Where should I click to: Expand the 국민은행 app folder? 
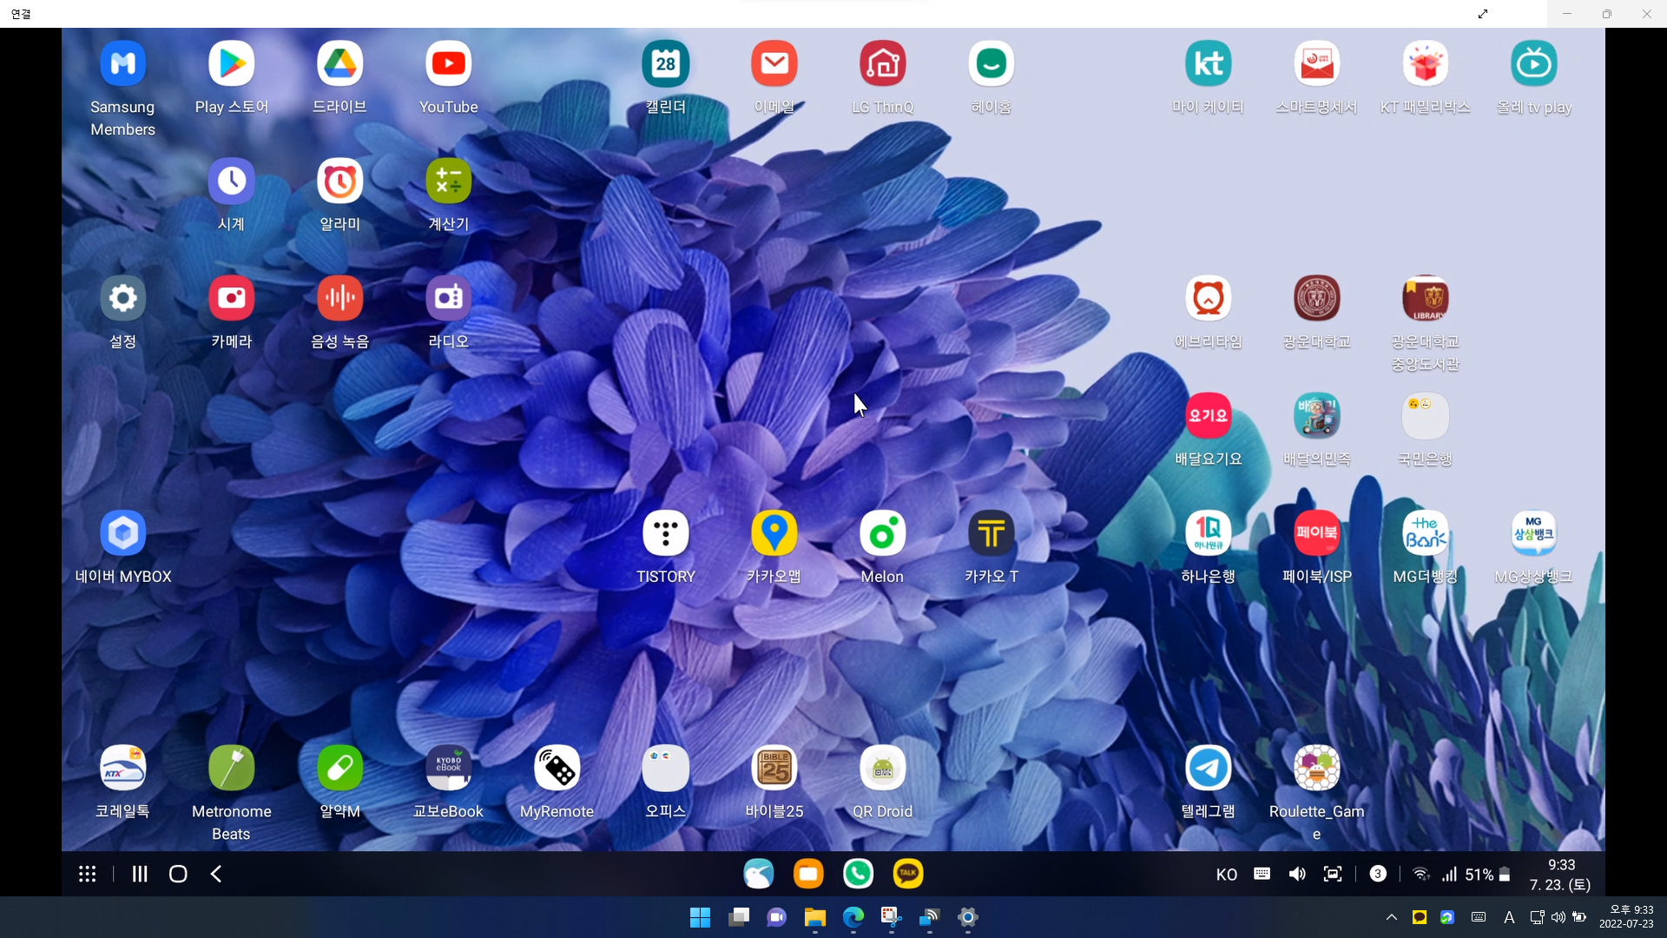tap(1425, 416)
